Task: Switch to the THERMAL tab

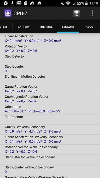Action: (46, 27)
